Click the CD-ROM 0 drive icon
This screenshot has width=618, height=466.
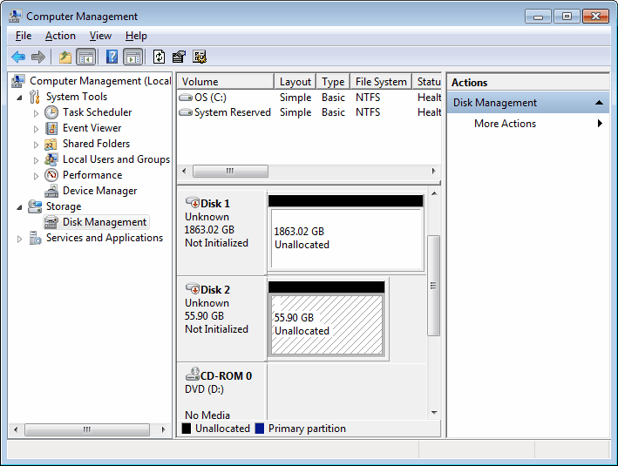(x=193, y=375)
